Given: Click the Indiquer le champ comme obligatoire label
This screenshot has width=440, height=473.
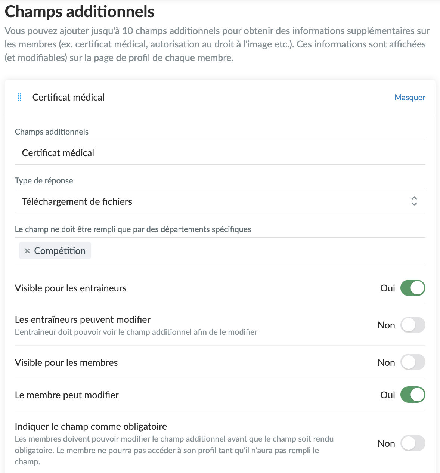Looking at the screenshot, I should coord(91,426).
